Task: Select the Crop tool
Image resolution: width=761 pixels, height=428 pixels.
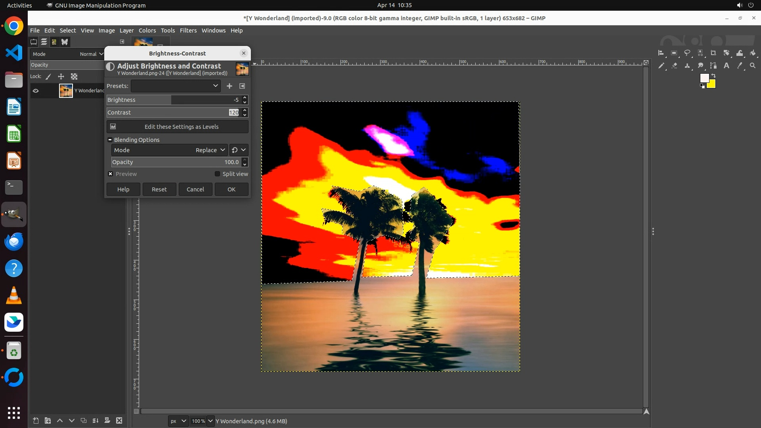Action: pyautogui.click(x=713, y=53)
